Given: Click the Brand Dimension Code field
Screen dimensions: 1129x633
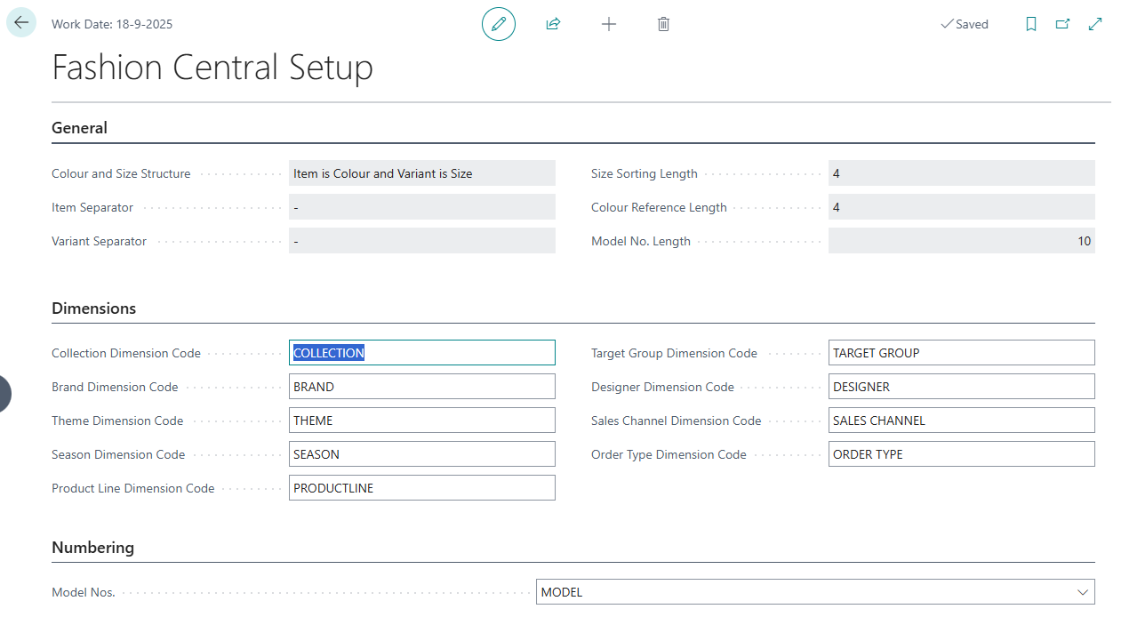Looking at the screenshot, I should pos(421,387).
